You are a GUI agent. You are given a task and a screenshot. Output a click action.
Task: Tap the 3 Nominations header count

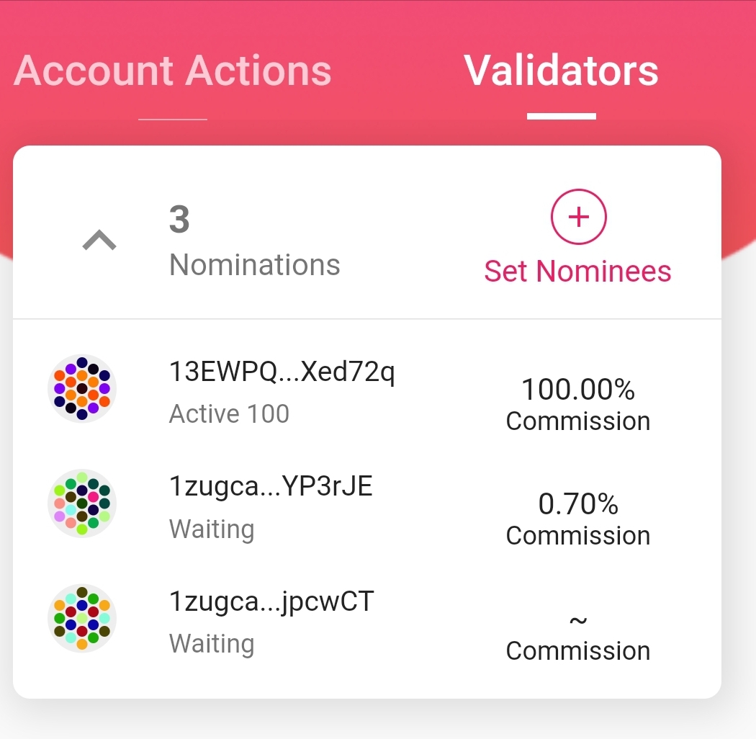(179, 220)
